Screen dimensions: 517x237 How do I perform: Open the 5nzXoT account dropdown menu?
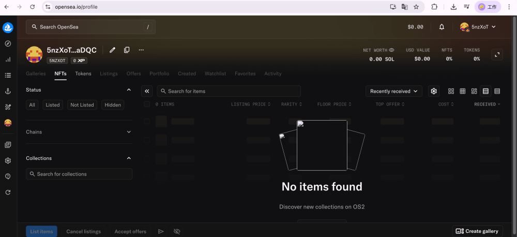(478, 27)
